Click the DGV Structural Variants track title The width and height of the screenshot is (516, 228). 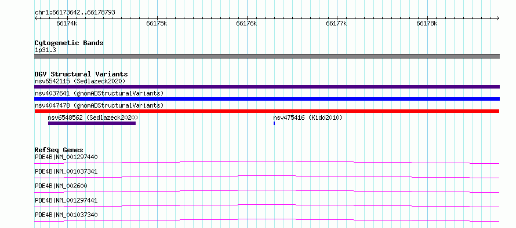[81, 74]
